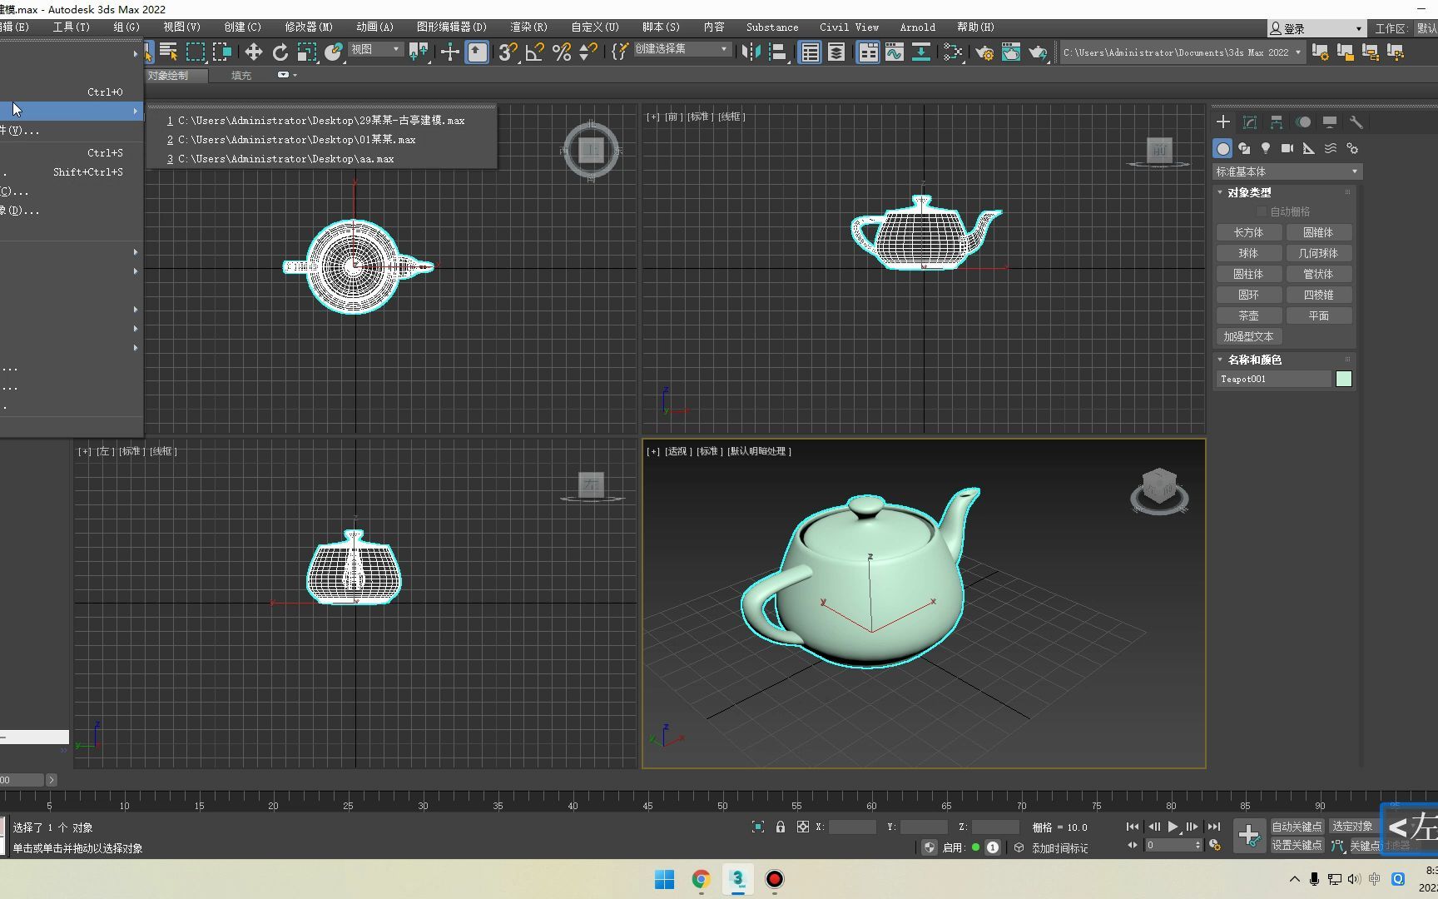
Task: Select the rectangular selection region icon
Action: (x=196, y=52)
